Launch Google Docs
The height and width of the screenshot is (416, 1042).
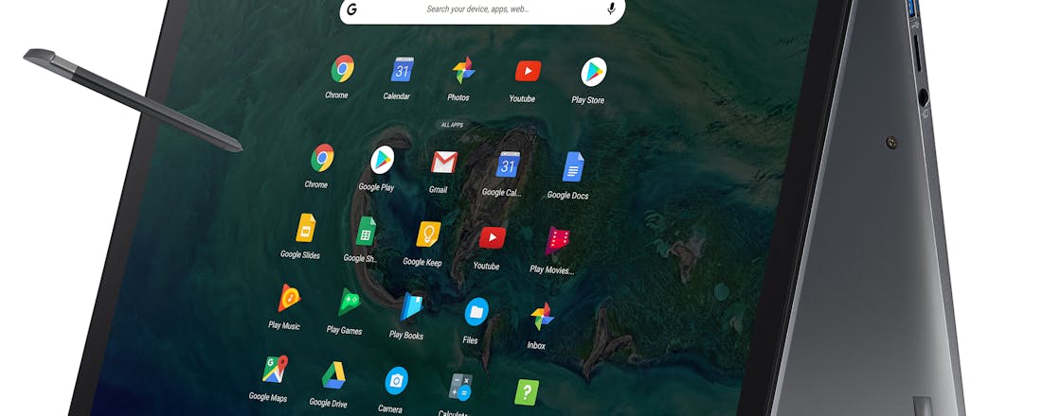[x=572, y=168]
